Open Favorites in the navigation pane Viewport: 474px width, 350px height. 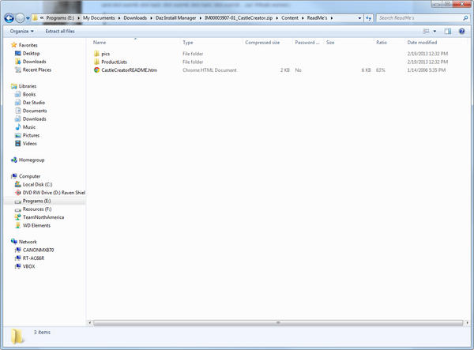(28, 45)
